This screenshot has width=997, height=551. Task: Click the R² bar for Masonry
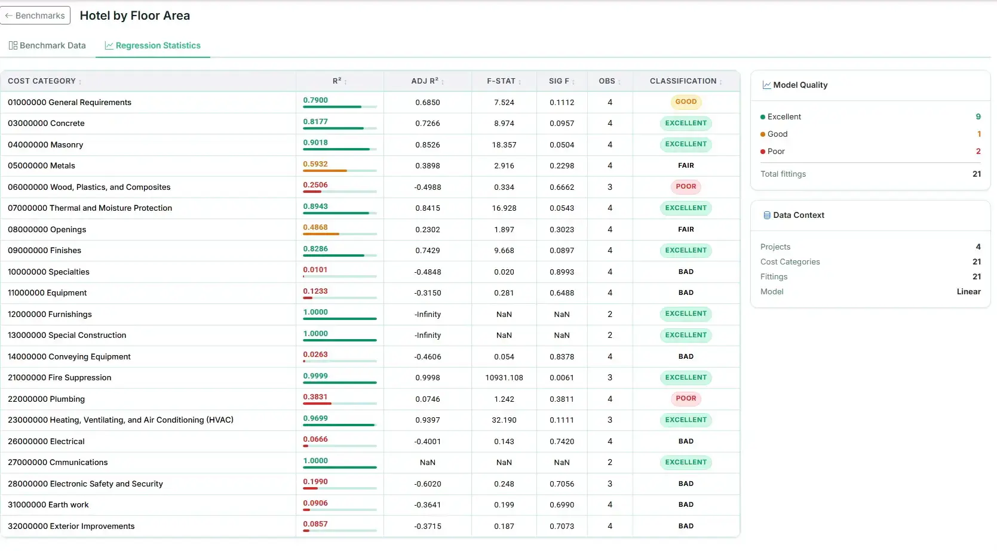pos(340,149)
